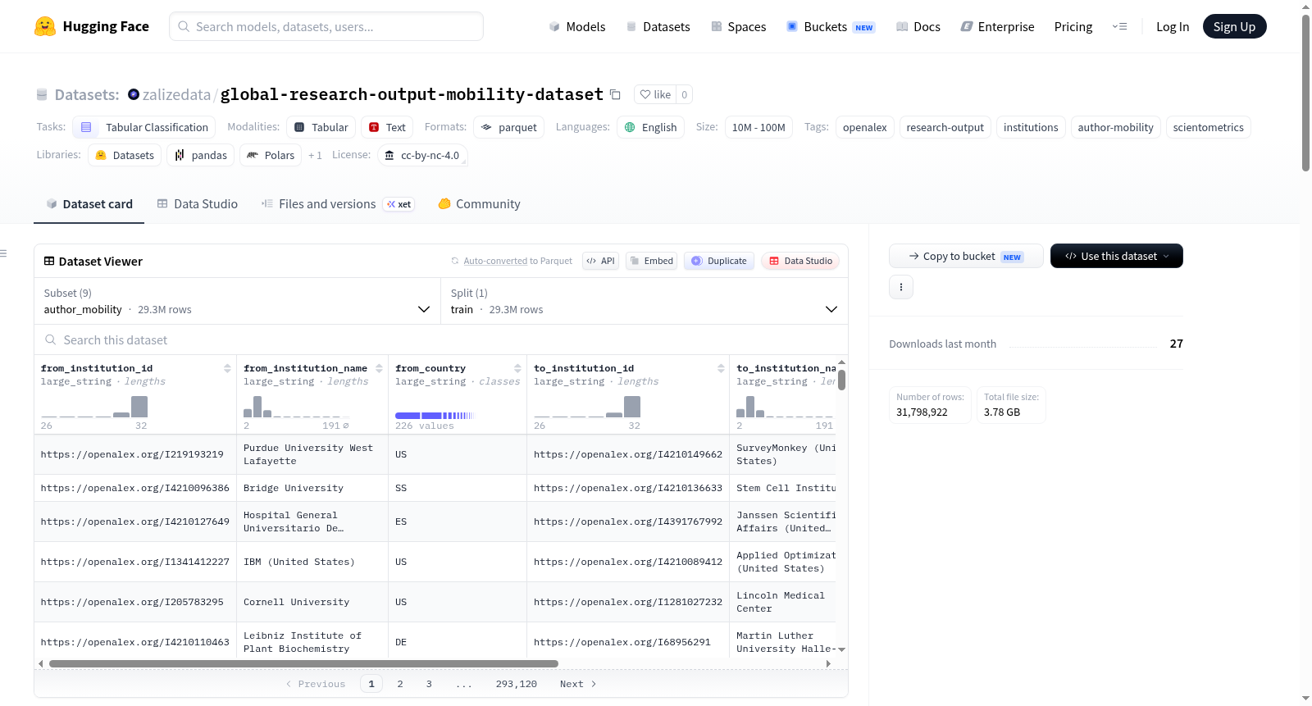1312x706 pixels.
Task: Click the parquet format tag
Action: coord(509,127)
